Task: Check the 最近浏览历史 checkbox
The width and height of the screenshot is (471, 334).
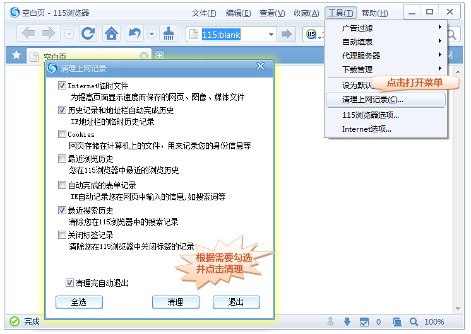Action: pyautogui.click(x=62, y=158)
